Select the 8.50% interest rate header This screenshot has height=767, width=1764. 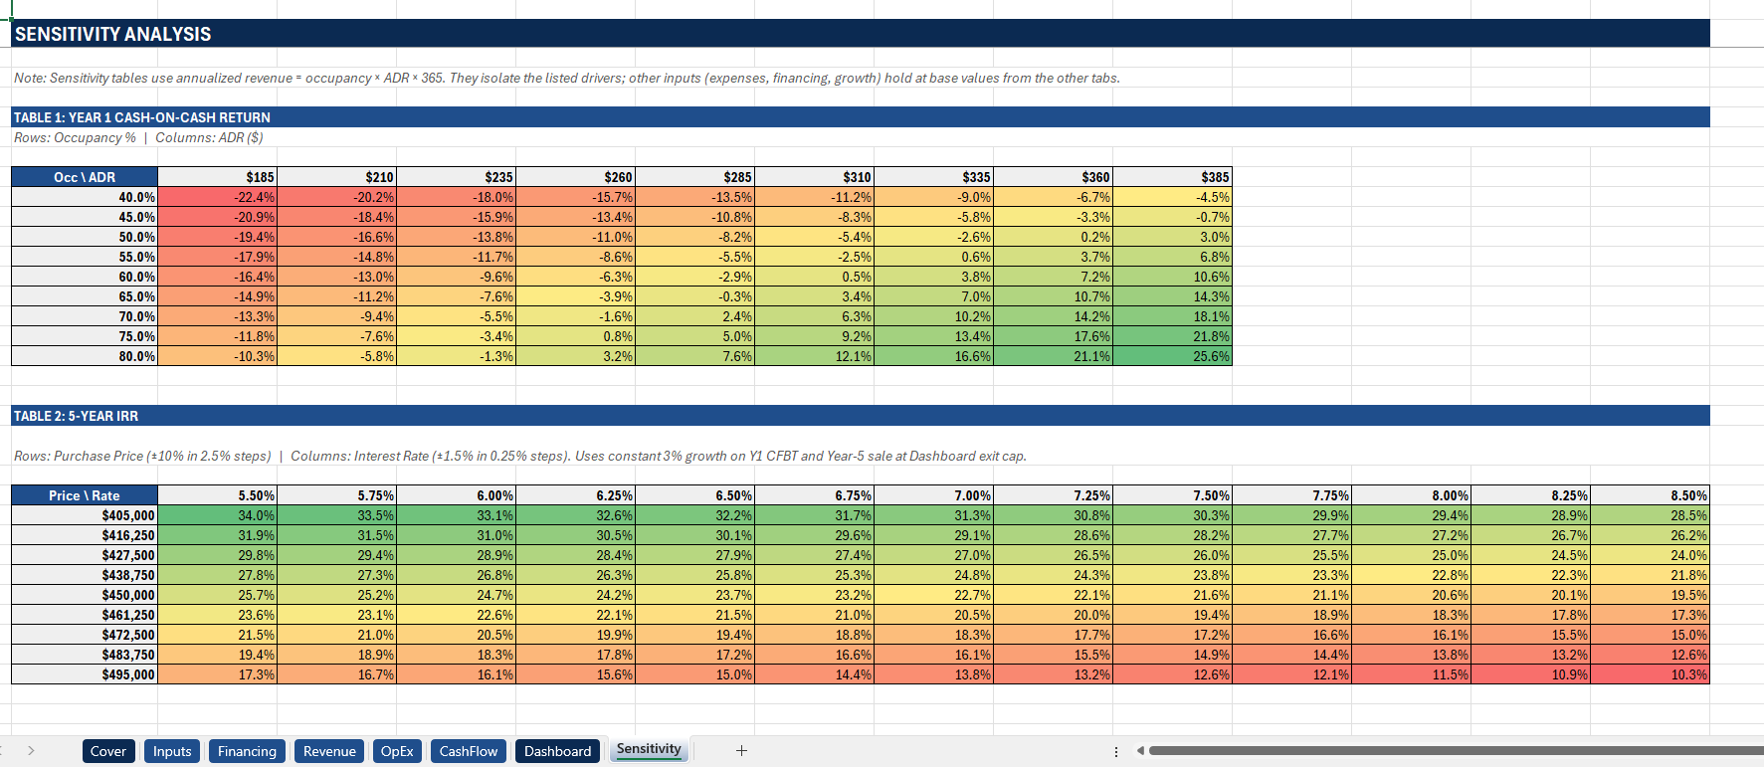point(1650,495)
